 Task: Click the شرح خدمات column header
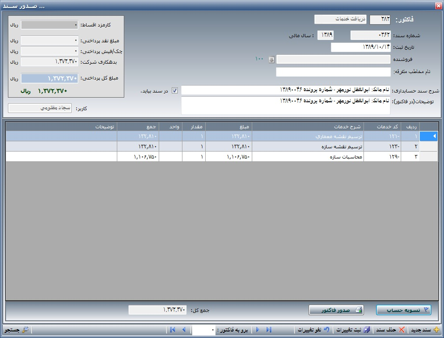[307, 126]
